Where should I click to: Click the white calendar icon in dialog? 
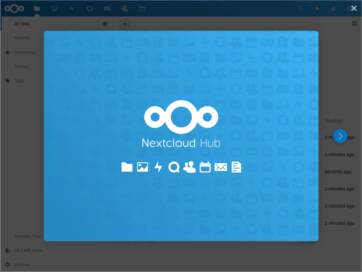(205, 167)
